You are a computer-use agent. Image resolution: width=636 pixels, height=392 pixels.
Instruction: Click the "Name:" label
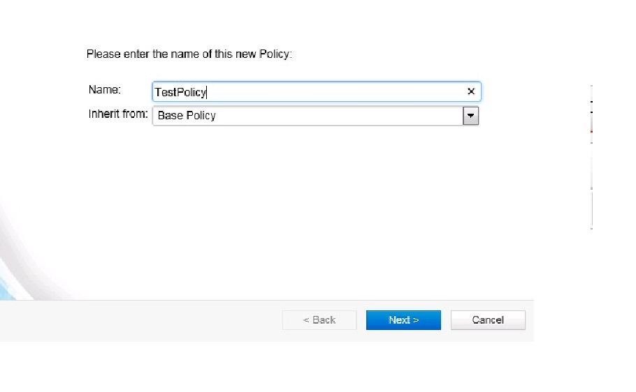(x=105, y=90)
